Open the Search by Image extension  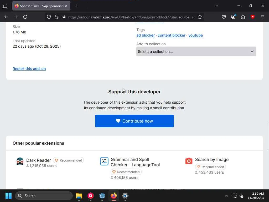coord(212,160)
